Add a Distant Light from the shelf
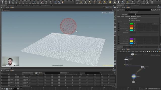Viewport: 161px width, 90px height. 105,2
